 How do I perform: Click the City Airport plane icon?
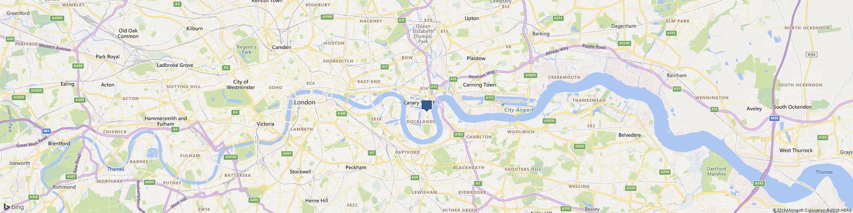(503, 104)
